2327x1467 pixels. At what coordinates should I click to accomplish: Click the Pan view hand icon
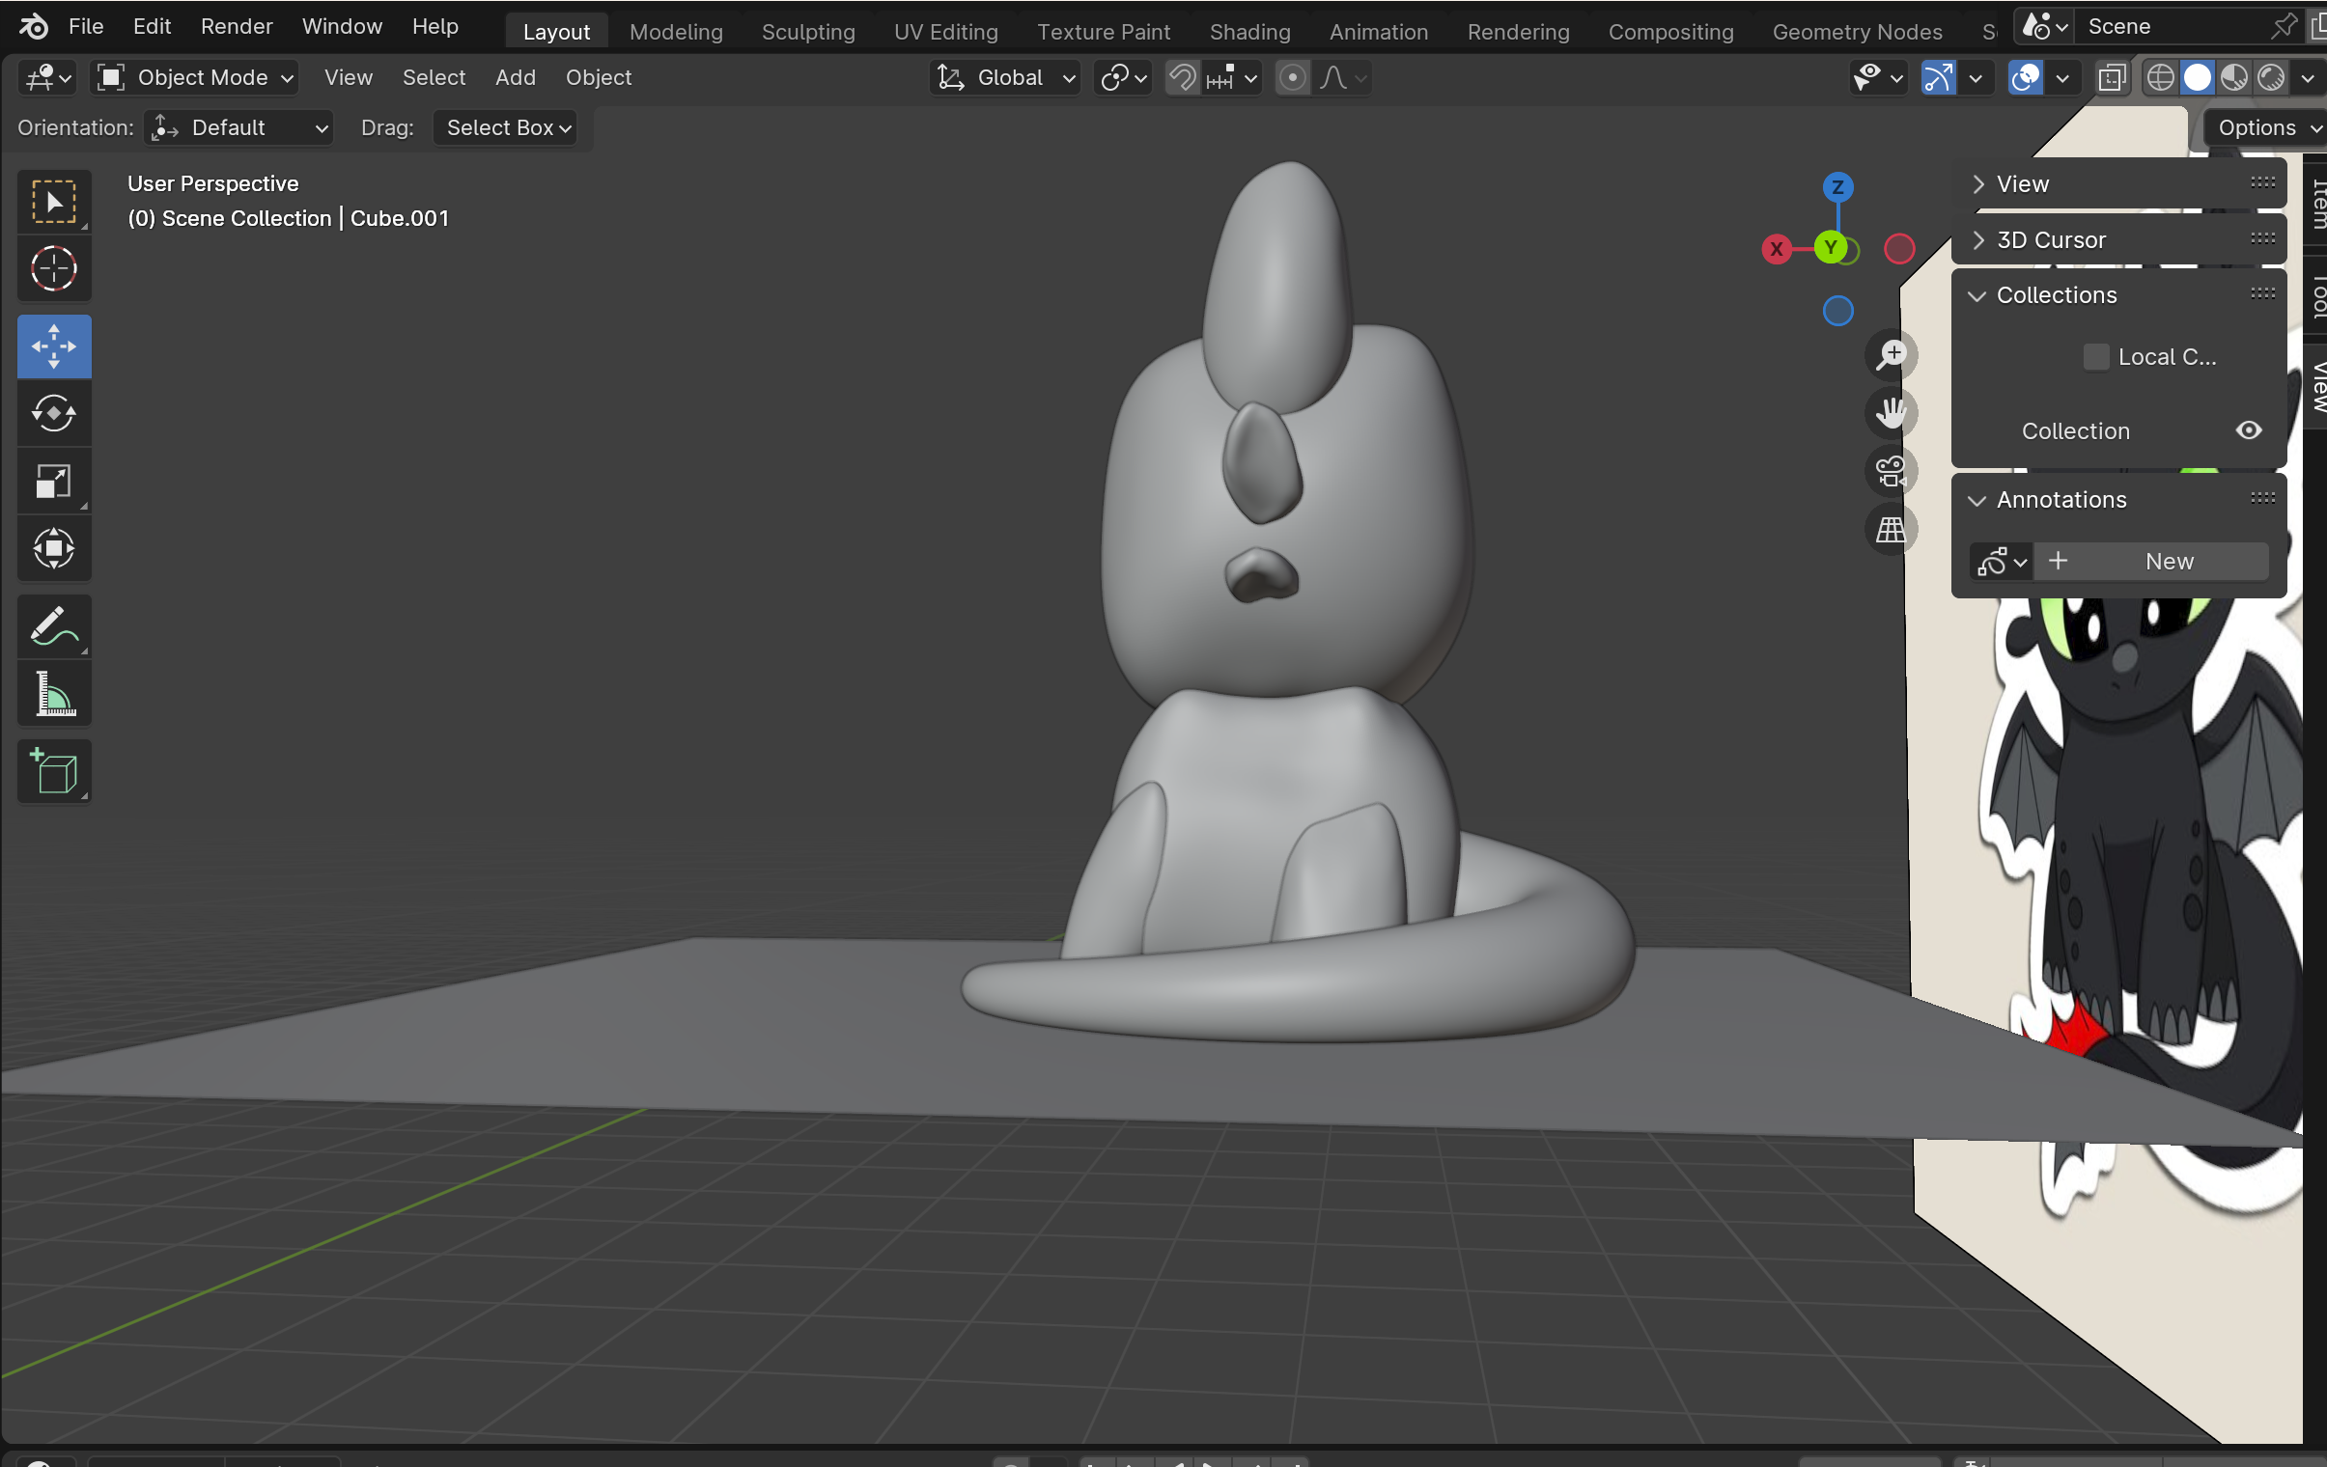coord(1892,412)
